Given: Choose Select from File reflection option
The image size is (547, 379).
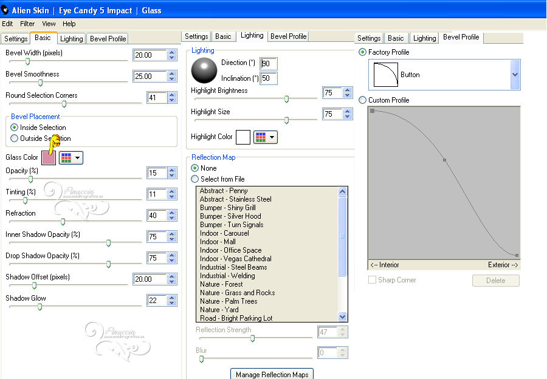Looking at the screenshot, I should pyautogui.click(x=194, y=179).
